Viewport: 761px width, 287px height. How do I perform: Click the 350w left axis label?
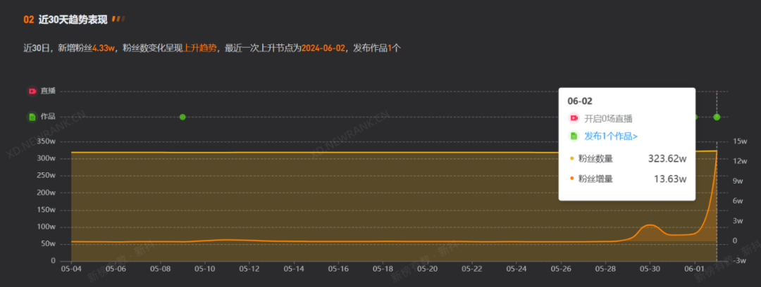click(47, 141)
